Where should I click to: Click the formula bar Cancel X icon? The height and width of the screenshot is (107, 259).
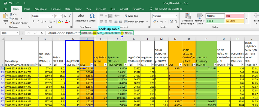pyautogui.click(x=28, y=33)
